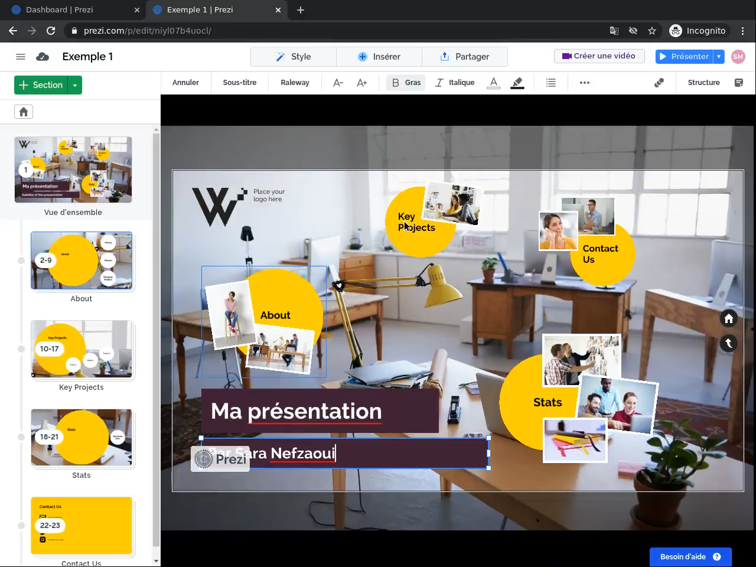Viewport: 756px width, 567px height.
Task: Select the Stats section thumbnail
Action: coord(82,437)
